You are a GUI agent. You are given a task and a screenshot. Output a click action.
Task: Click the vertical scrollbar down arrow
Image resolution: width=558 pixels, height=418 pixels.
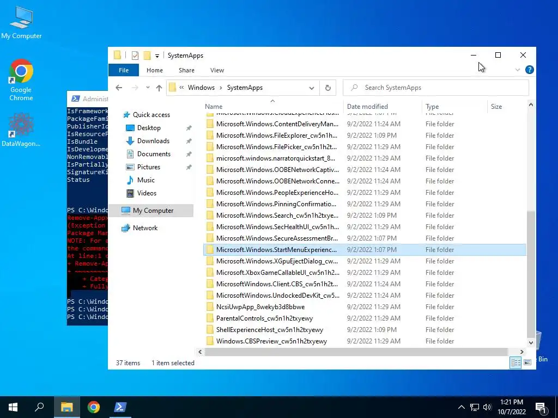pos(531,343)
